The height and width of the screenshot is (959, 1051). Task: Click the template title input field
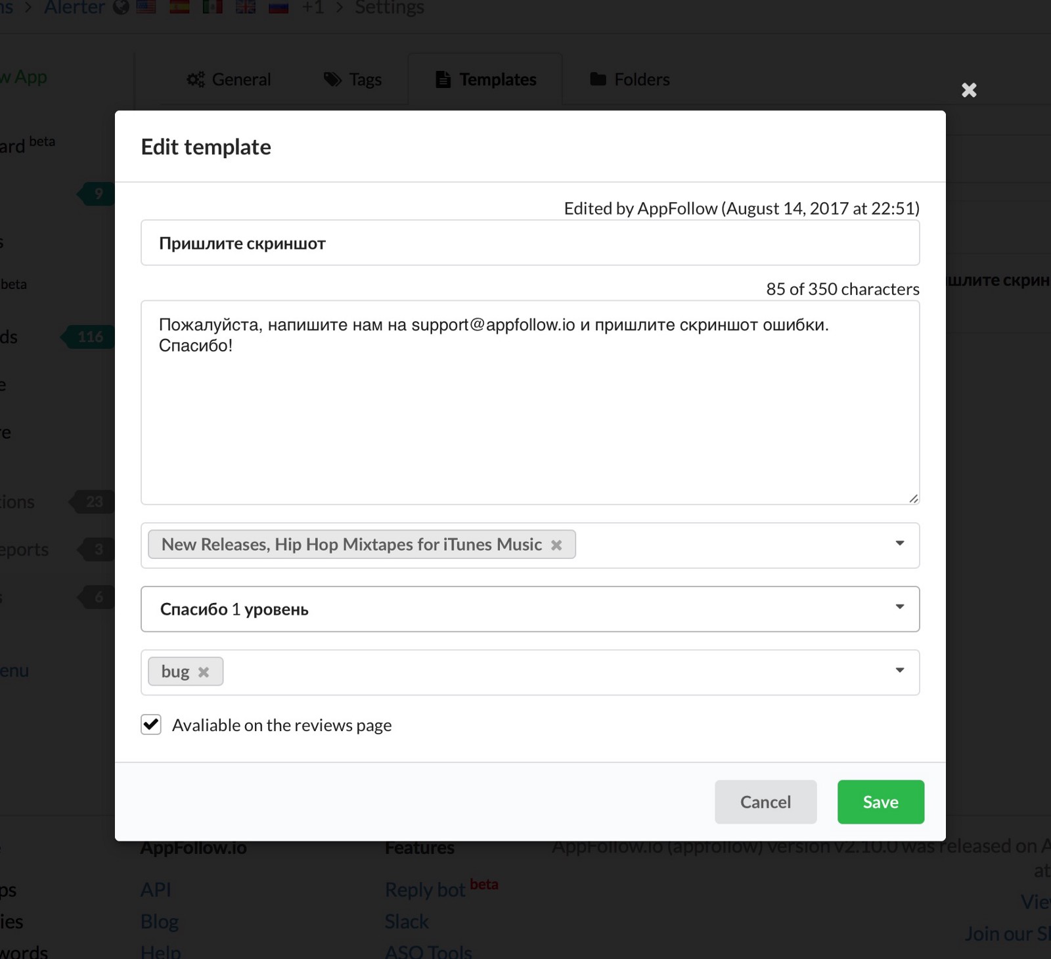tap(529, 243)
